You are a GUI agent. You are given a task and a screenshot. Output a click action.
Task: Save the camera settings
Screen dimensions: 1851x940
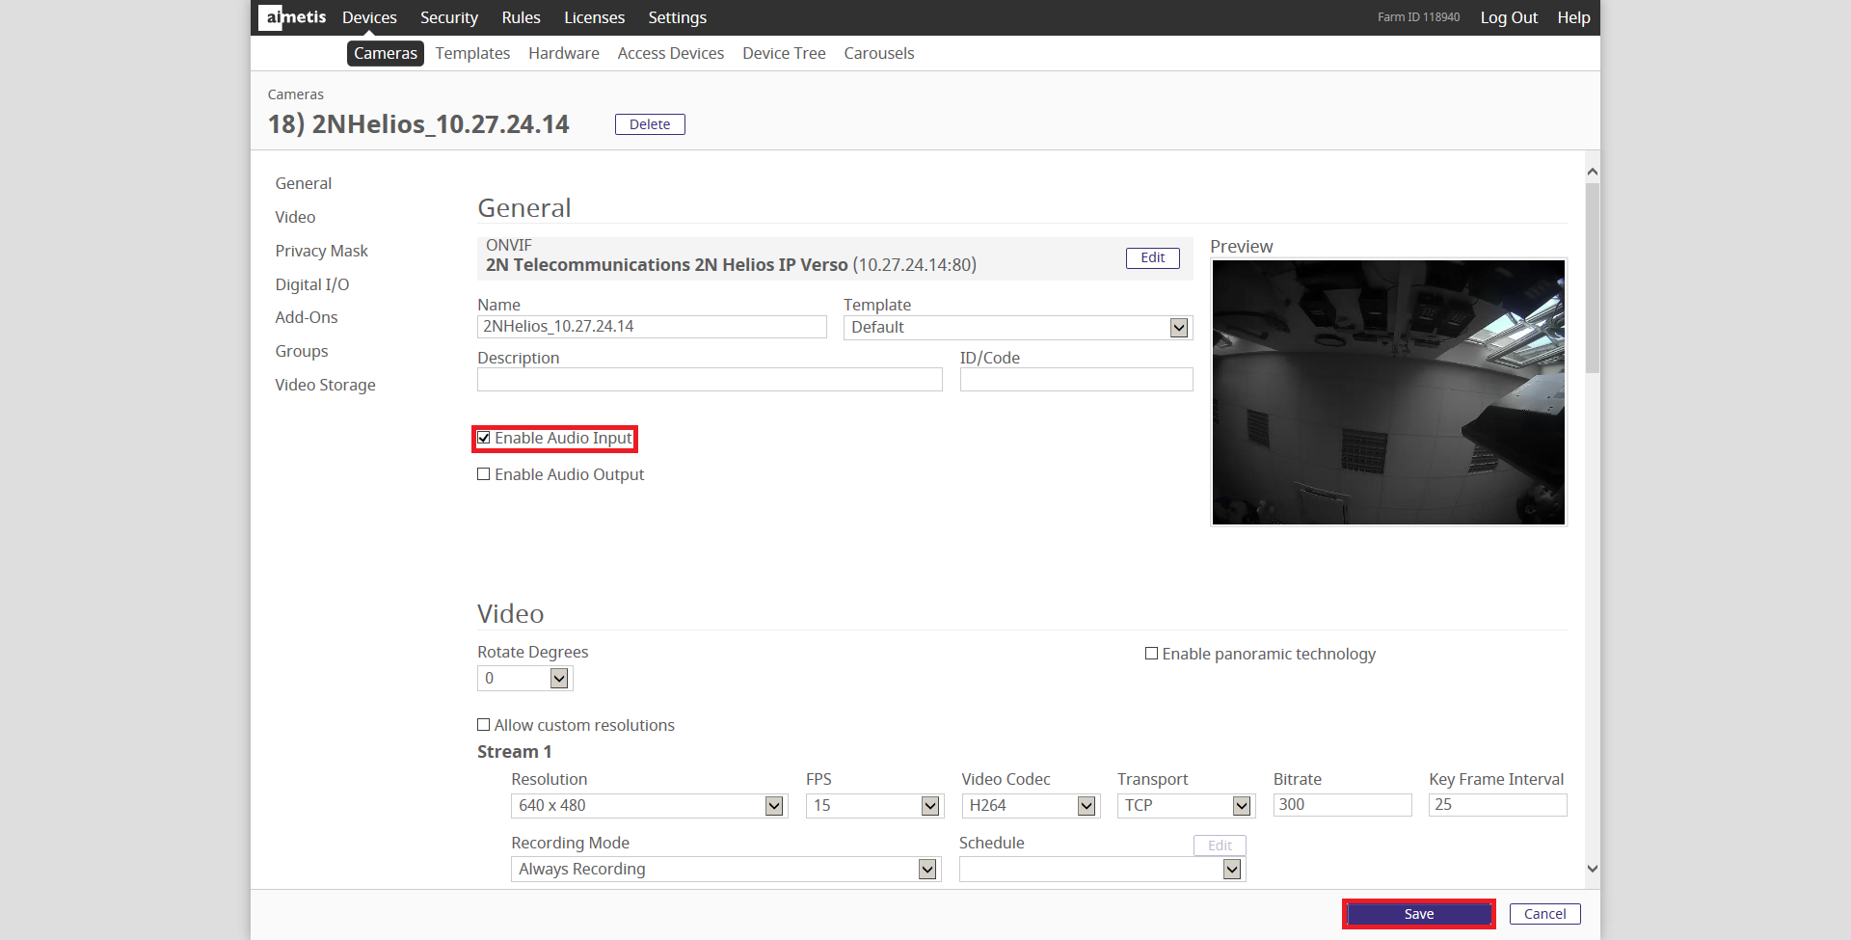tap(1418, 914)
